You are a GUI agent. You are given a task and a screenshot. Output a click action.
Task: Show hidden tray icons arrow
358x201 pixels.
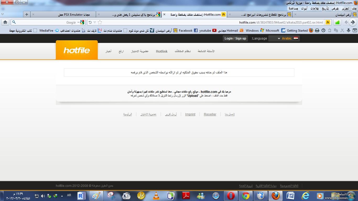(x=62, y=196)
